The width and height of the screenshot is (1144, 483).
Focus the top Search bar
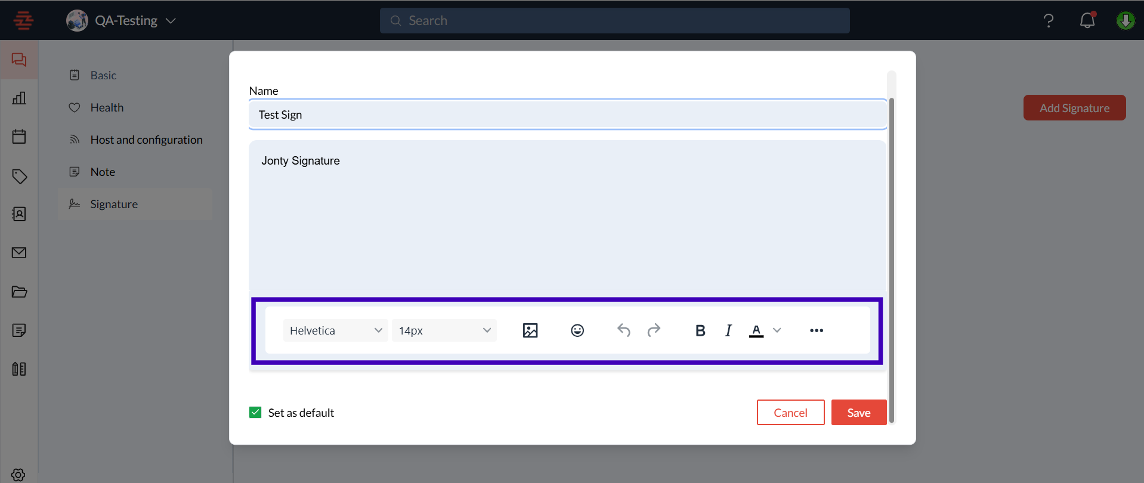[x=615, y=21]
